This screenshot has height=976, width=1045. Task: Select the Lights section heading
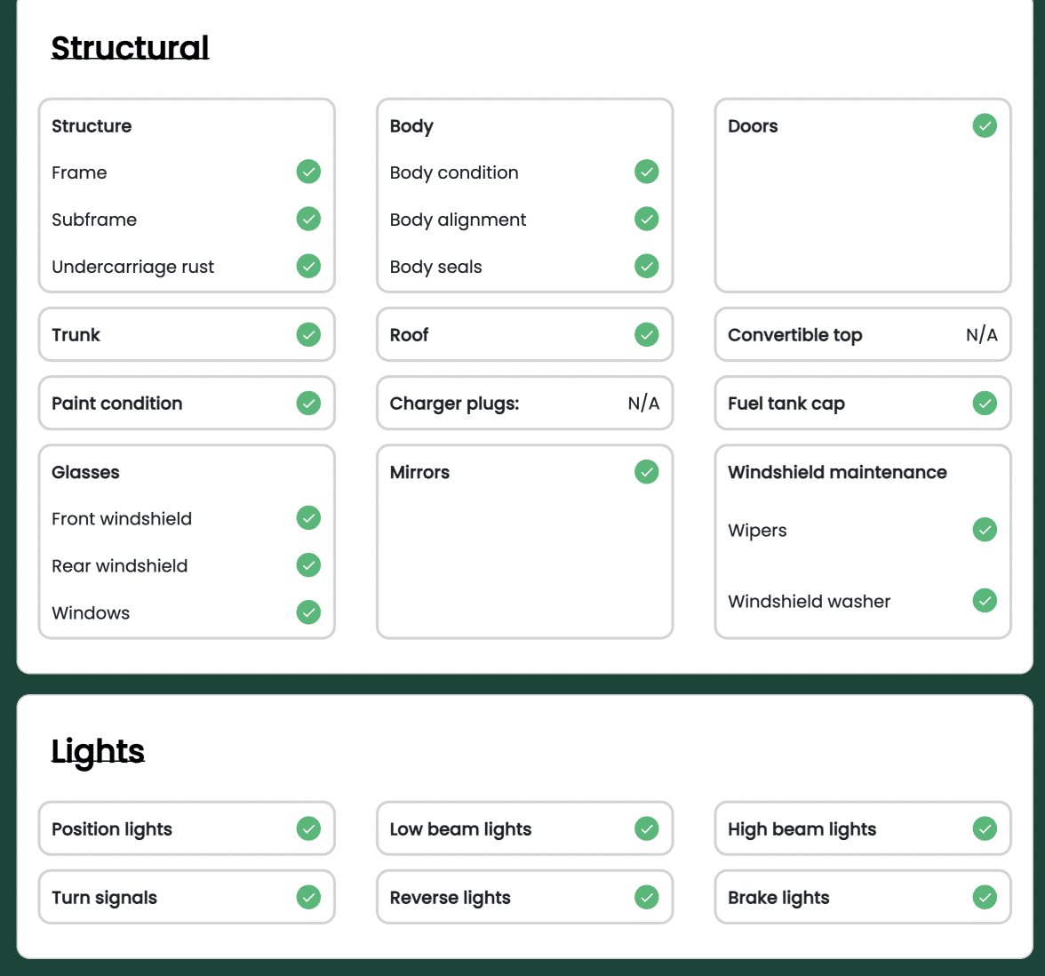98,750
